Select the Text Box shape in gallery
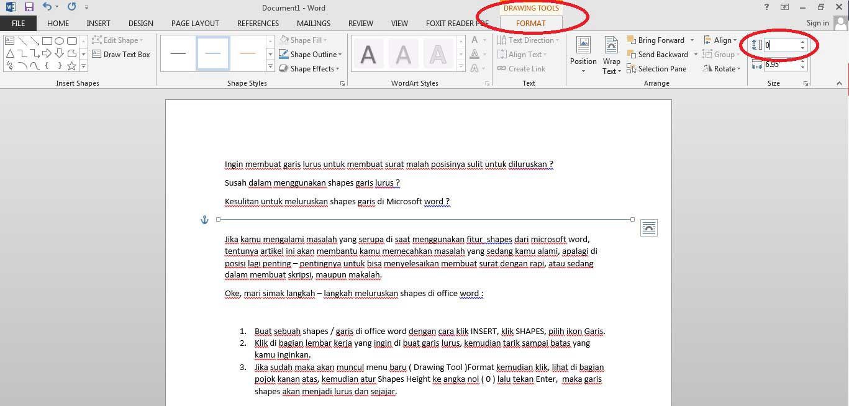The image size is (849, 406). click(10, 41)
